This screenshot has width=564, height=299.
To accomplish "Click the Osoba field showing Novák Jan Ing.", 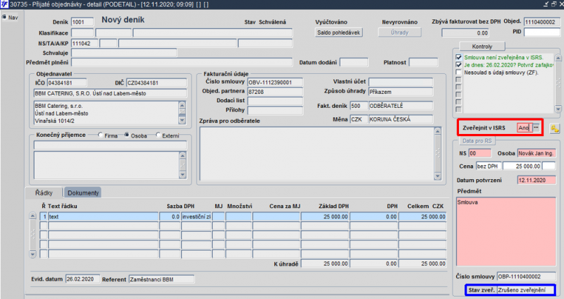I will (537, 153).
